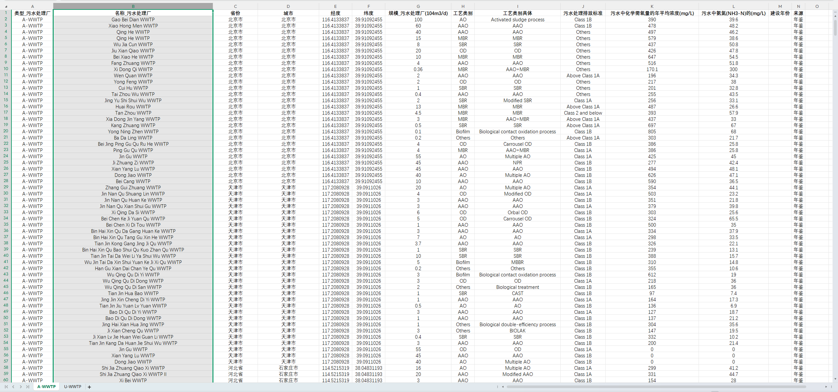
Task: Add a new sheet with plus icon
Action: [x=89, y=387]
